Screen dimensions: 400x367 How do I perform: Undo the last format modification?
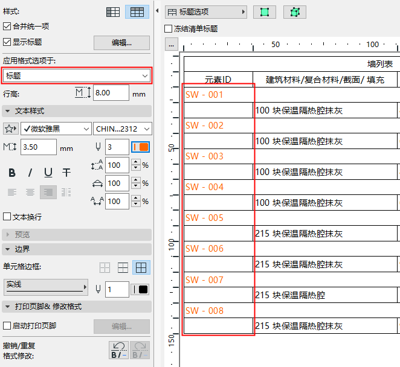(x=119, y=350)
